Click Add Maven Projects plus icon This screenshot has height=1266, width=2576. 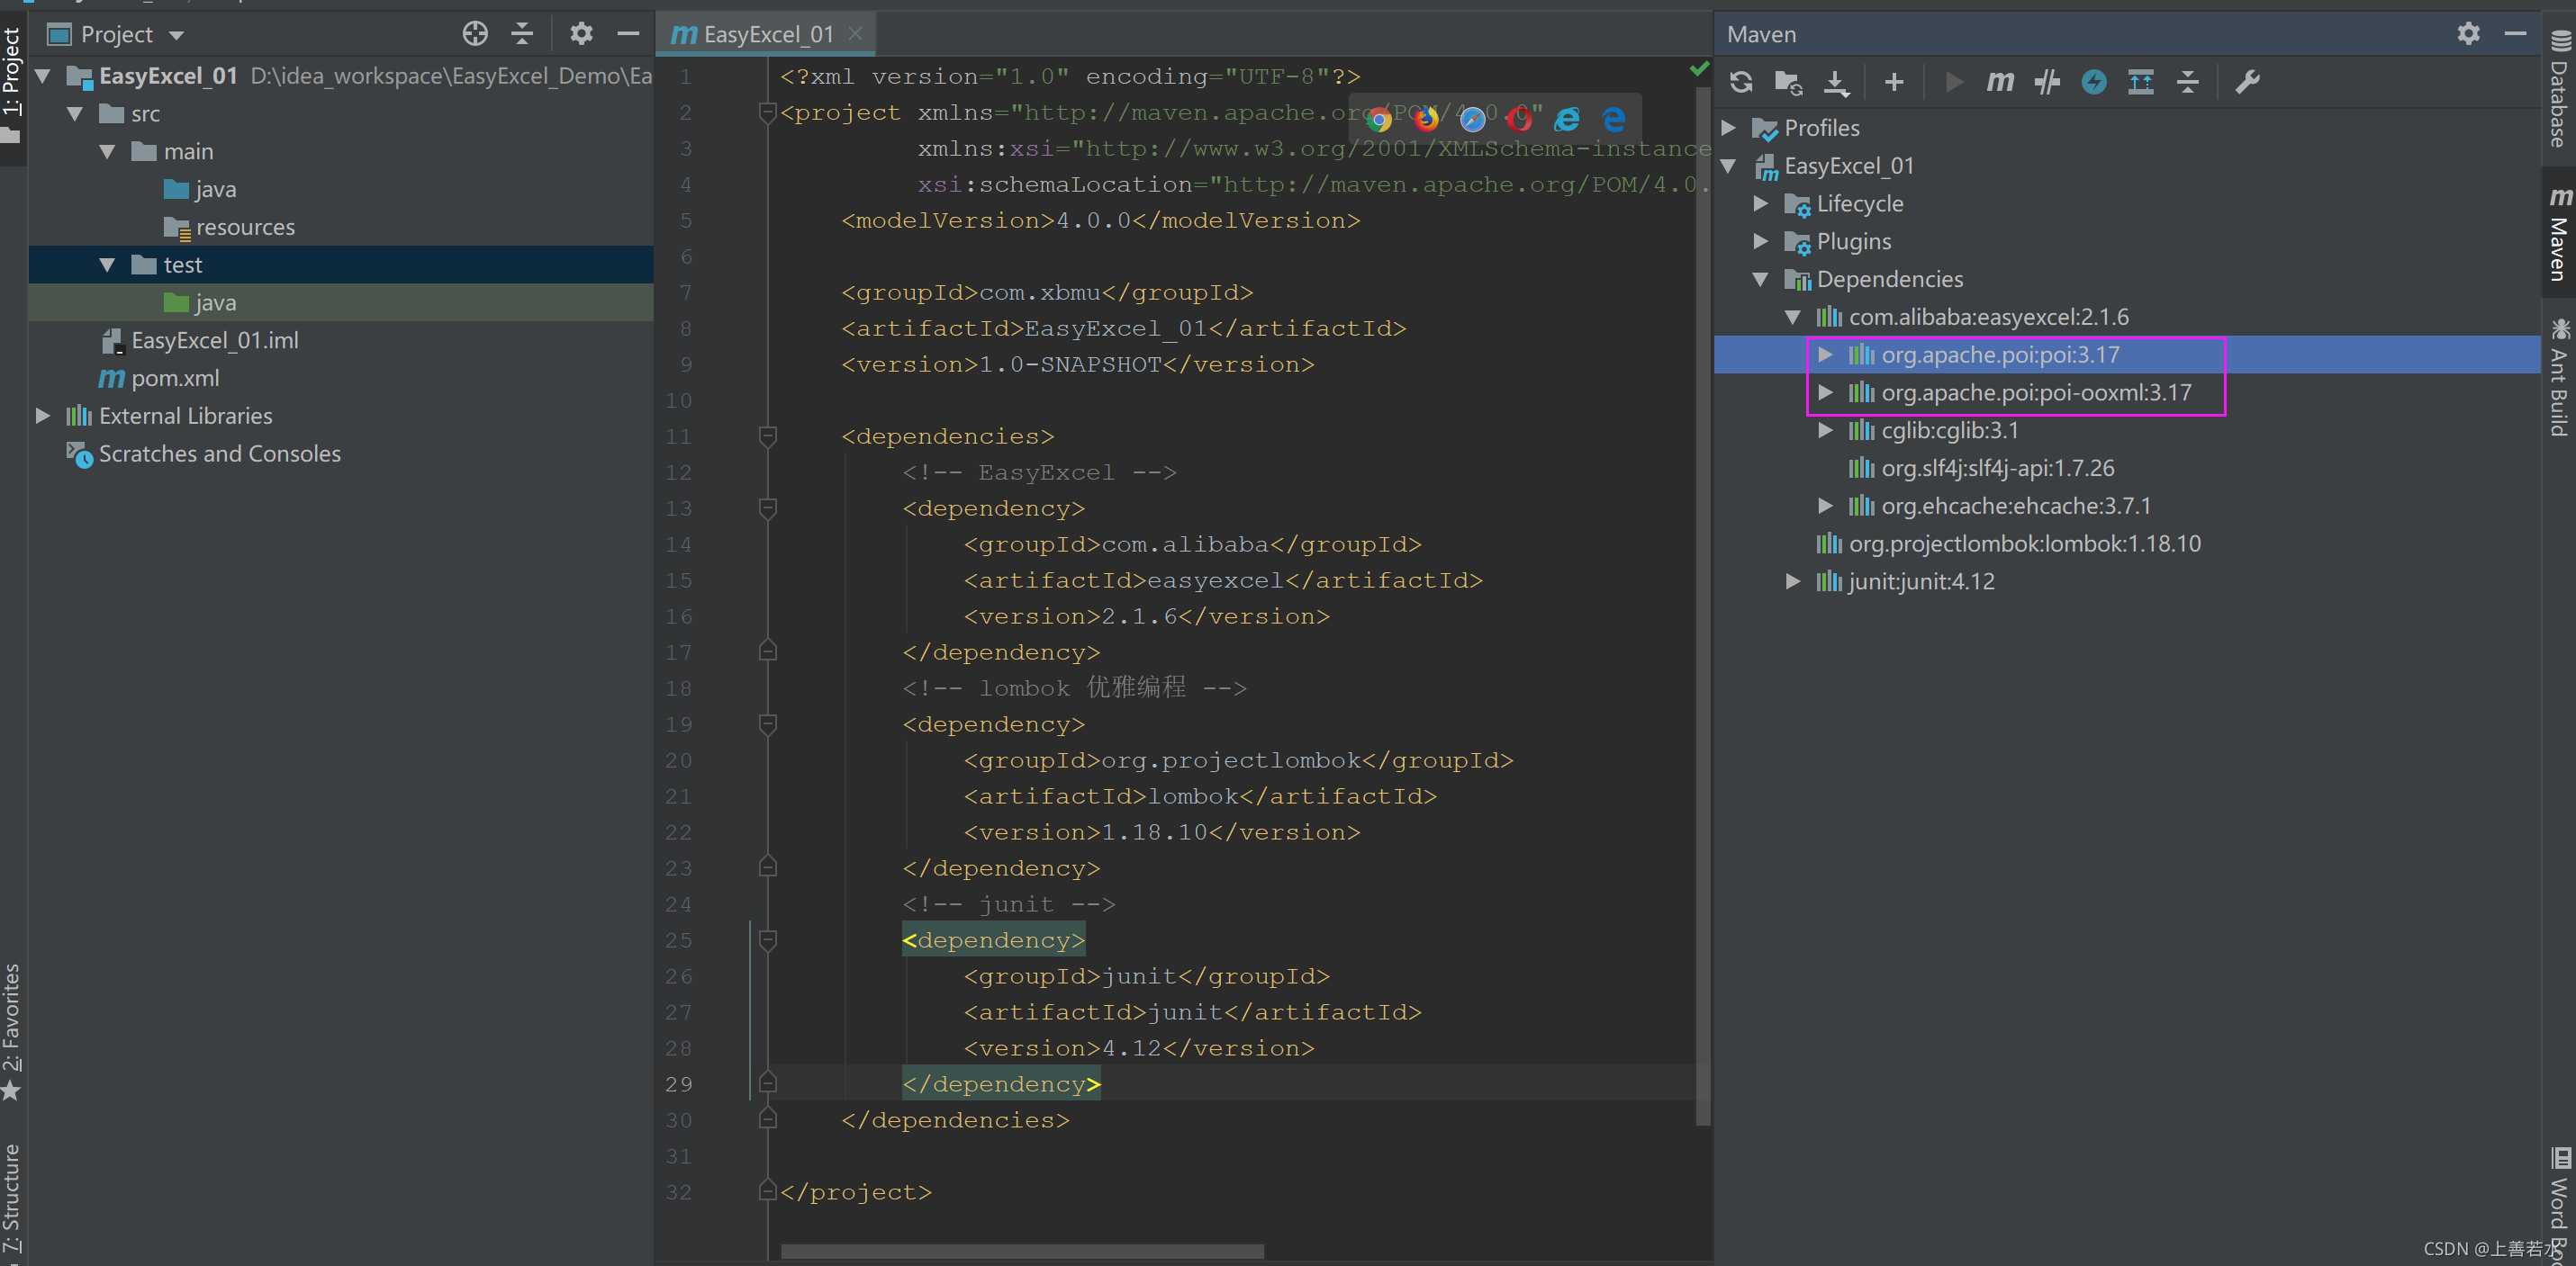[1894, 82]
